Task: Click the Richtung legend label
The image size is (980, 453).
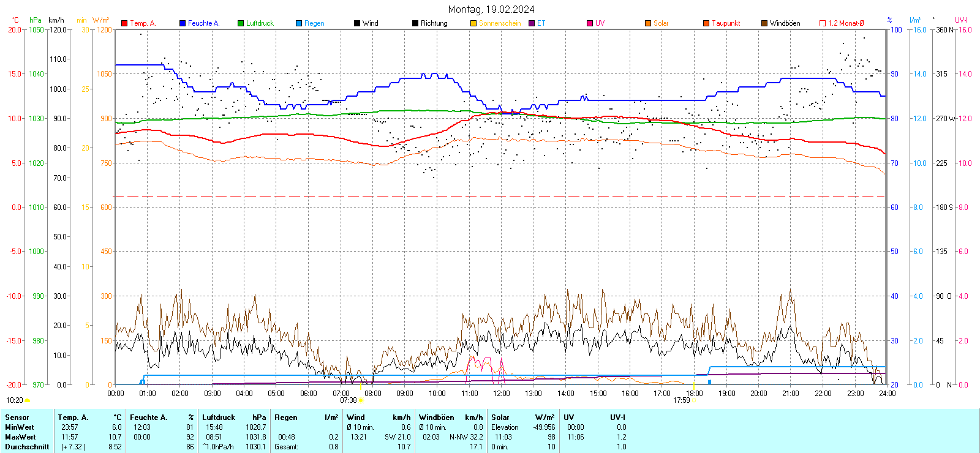Action: pyautogui.click(x=434, y=23)
